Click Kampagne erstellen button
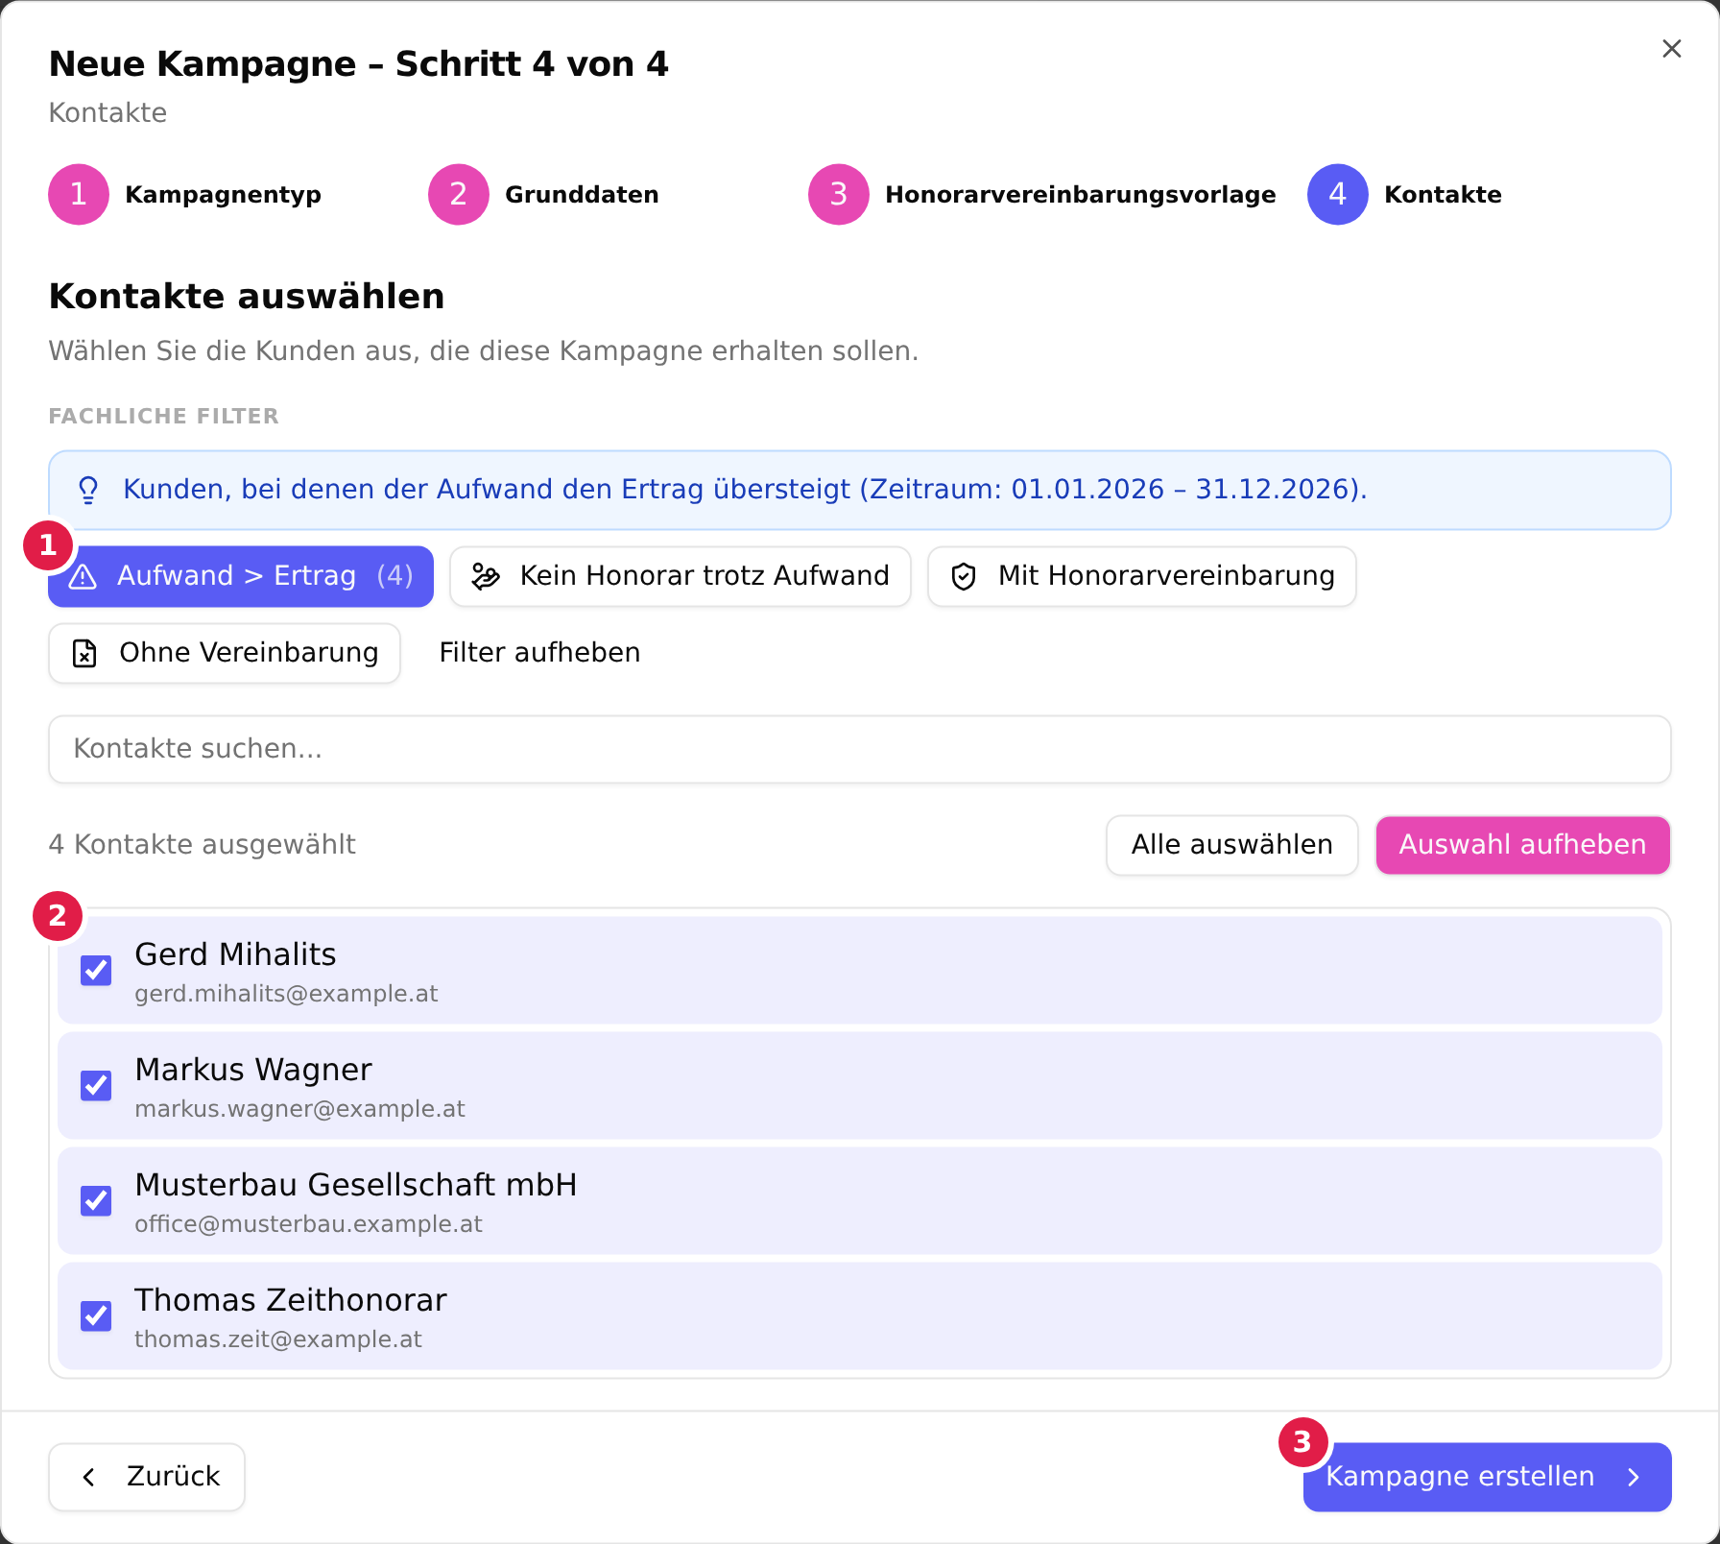Image resolution: width=1720 pixels, height=1544 pixels. (1488, 1477)
